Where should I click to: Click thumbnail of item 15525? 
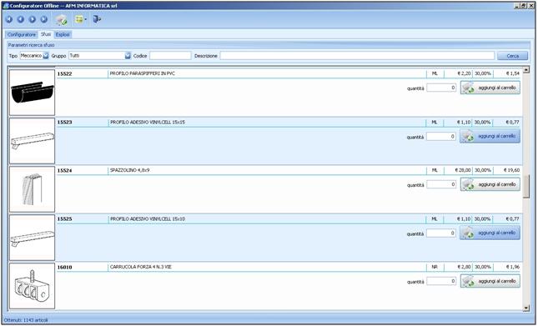click(32, 238)
